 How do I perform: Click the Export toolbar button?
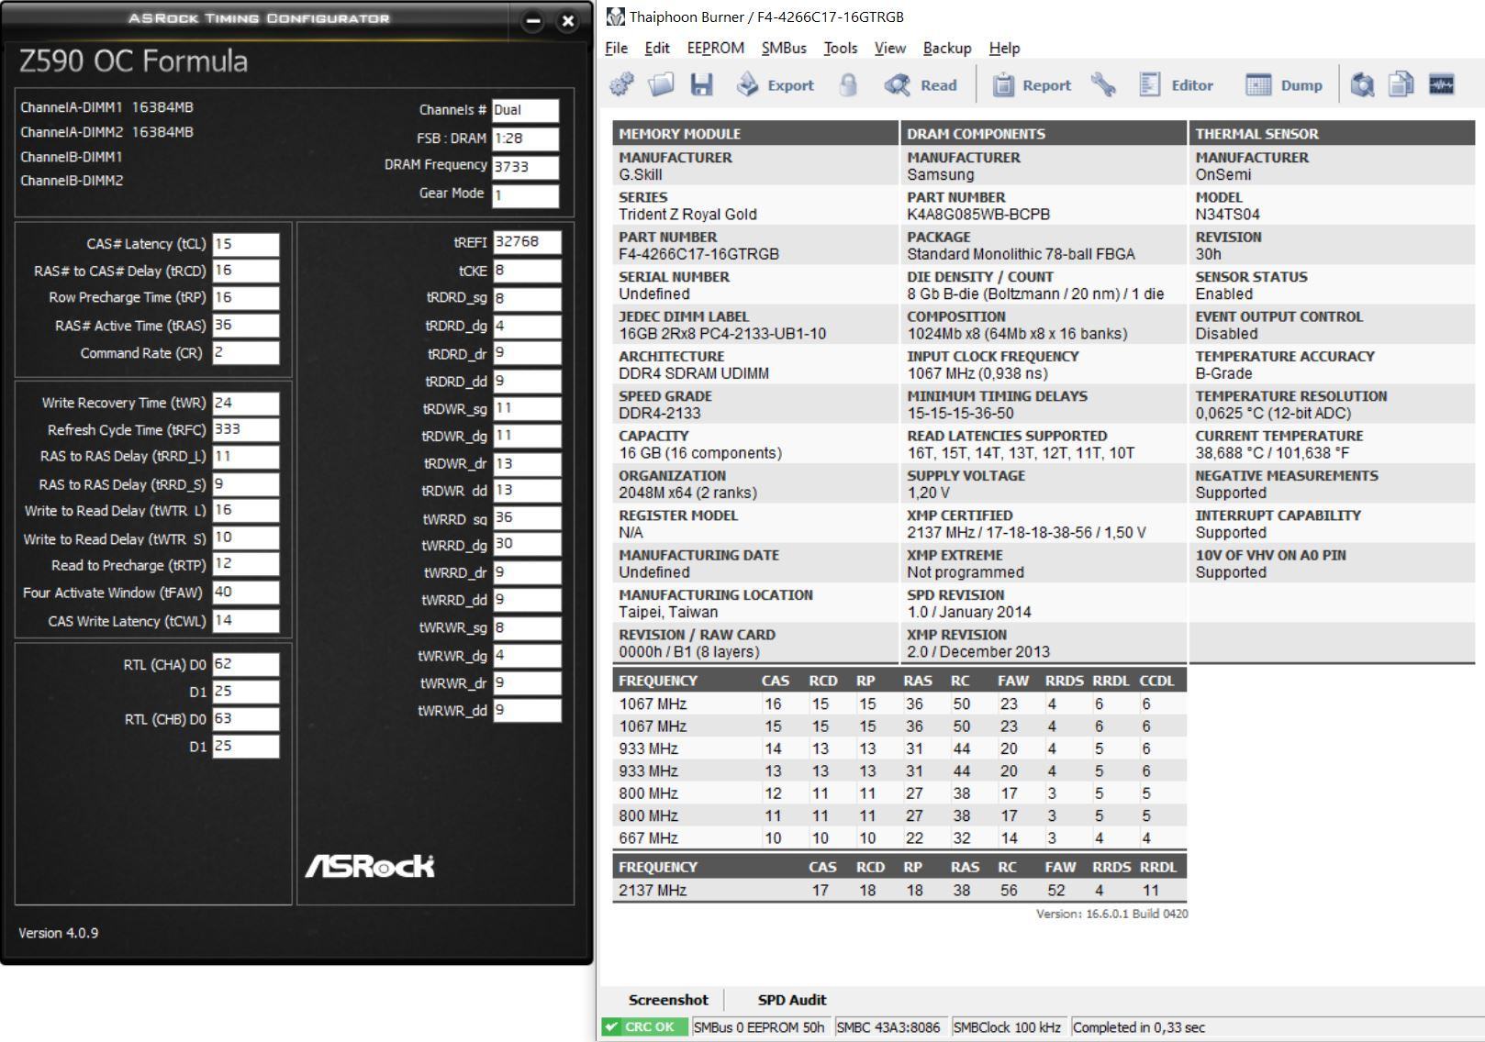coord(776,85)
